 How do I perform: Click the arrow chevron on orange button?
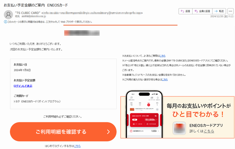[x=108, y=132]
